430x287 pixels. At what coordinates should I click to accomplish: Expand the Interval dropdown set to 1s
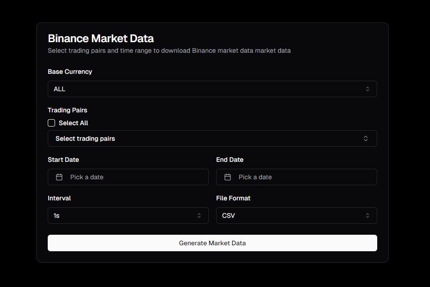coord(128,215)
